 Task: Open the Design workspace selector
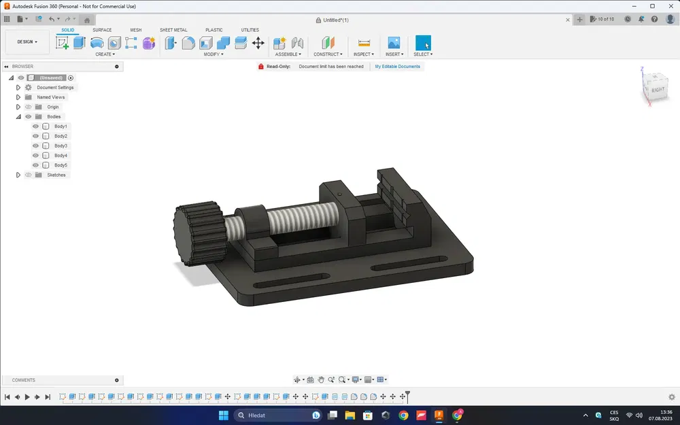[x=26, y=41]
